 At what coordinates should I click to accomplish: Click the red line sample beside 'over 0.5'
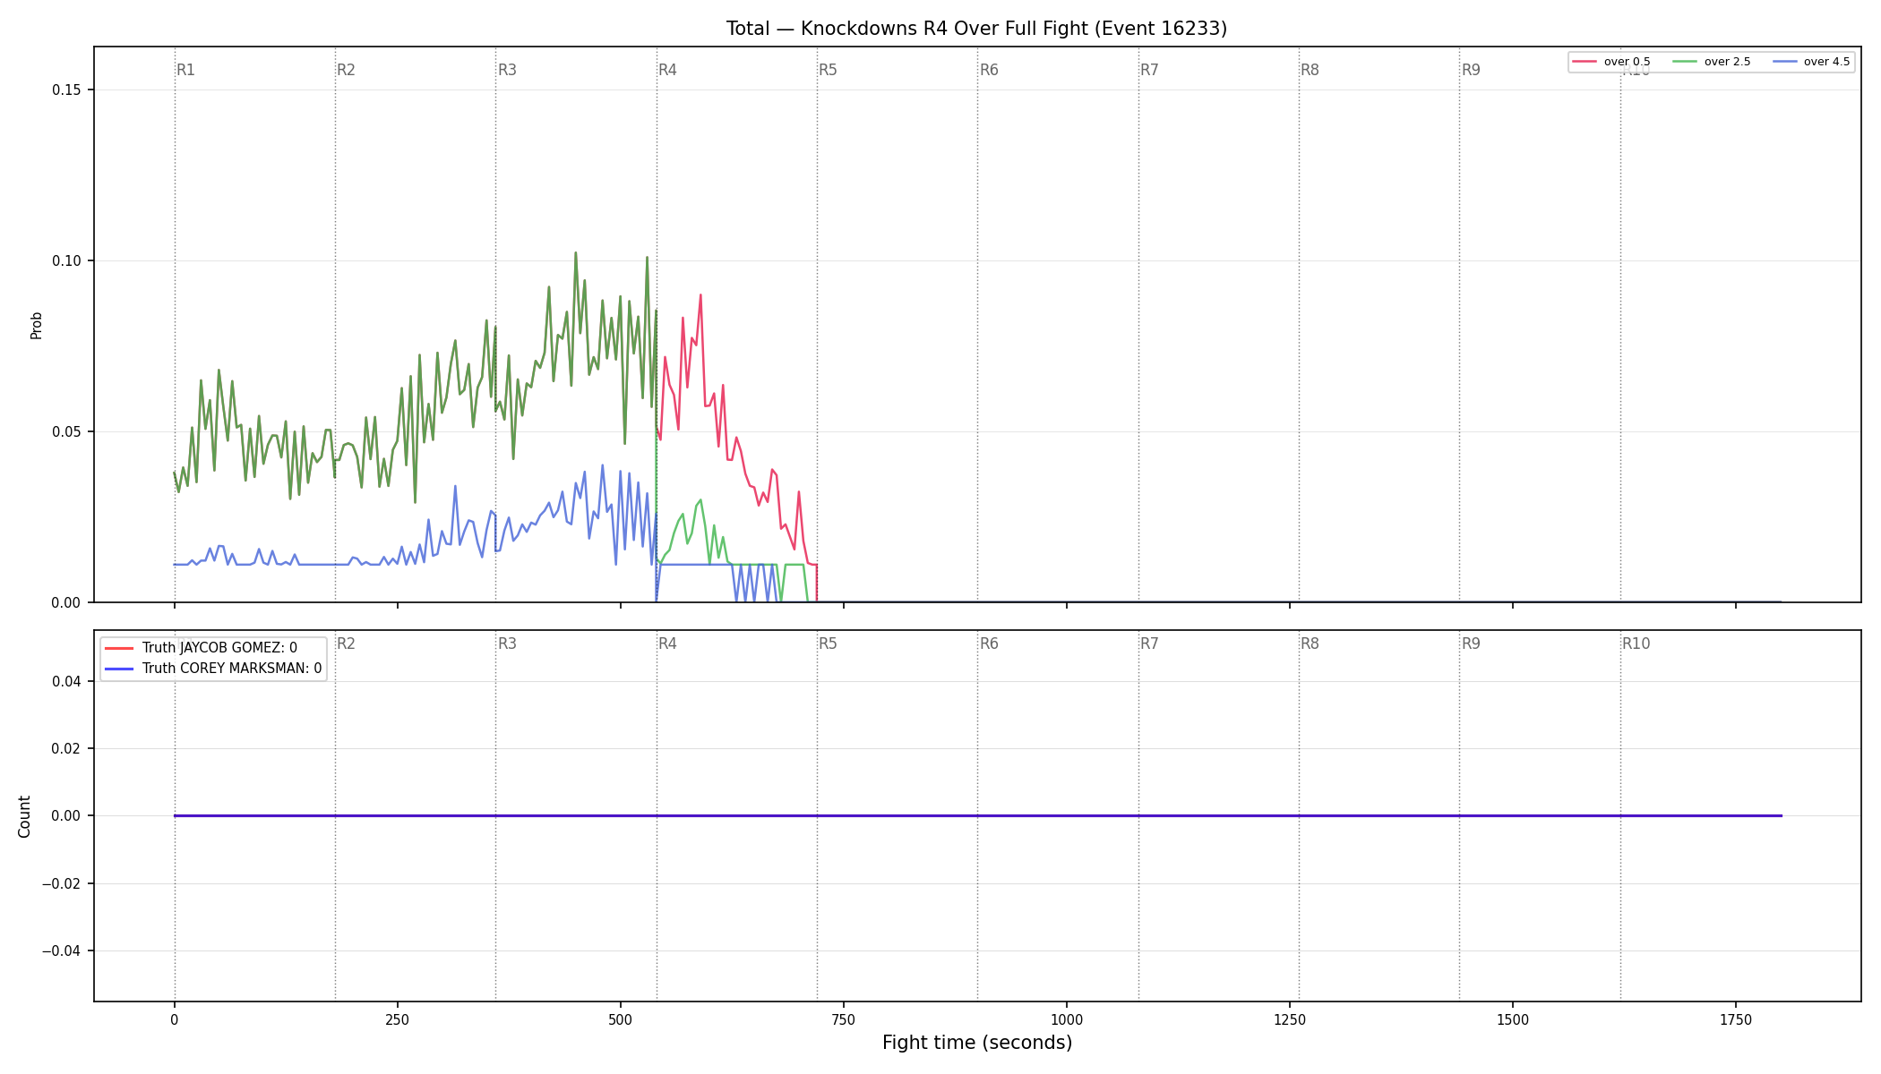pyautogui.click(x=1585, y=62)
